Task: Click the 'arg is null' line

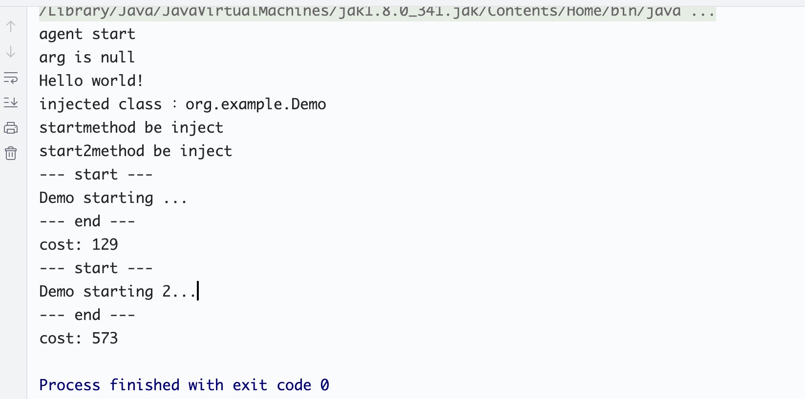Action: [86, 58]
